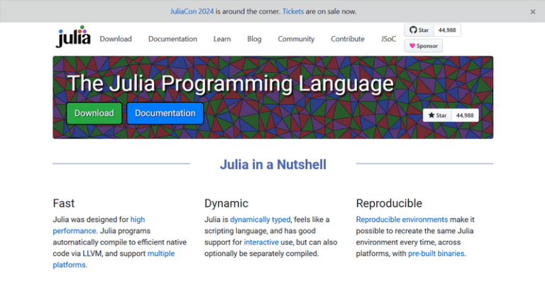The height and width of the screenshot is (291, 545).
Task: Click the 'Fast' heading
Action: point(64,203)
